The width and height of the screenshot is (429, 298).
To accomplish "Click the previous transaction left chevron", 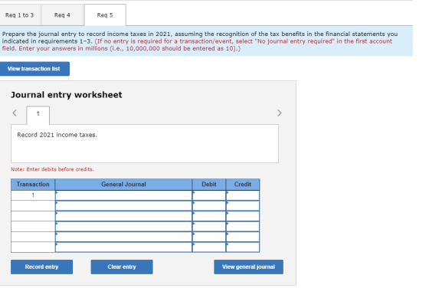I will 15,113.
